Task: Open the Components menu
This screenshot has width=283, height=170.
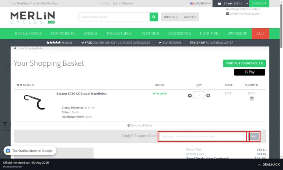Action: tap(62, 34)
